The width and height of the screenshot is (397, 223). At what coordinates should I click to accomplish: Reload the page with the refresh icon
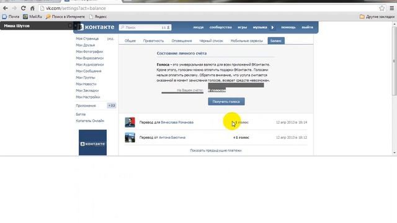tap(24, 8)
